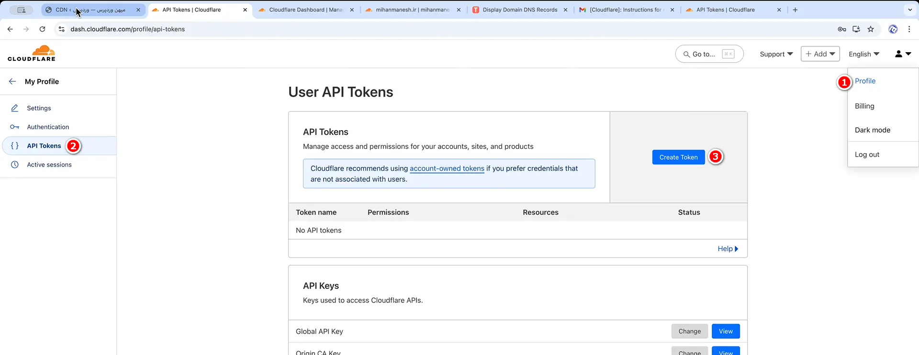Open new browser tab with plus icon

(x=795, y=10)
